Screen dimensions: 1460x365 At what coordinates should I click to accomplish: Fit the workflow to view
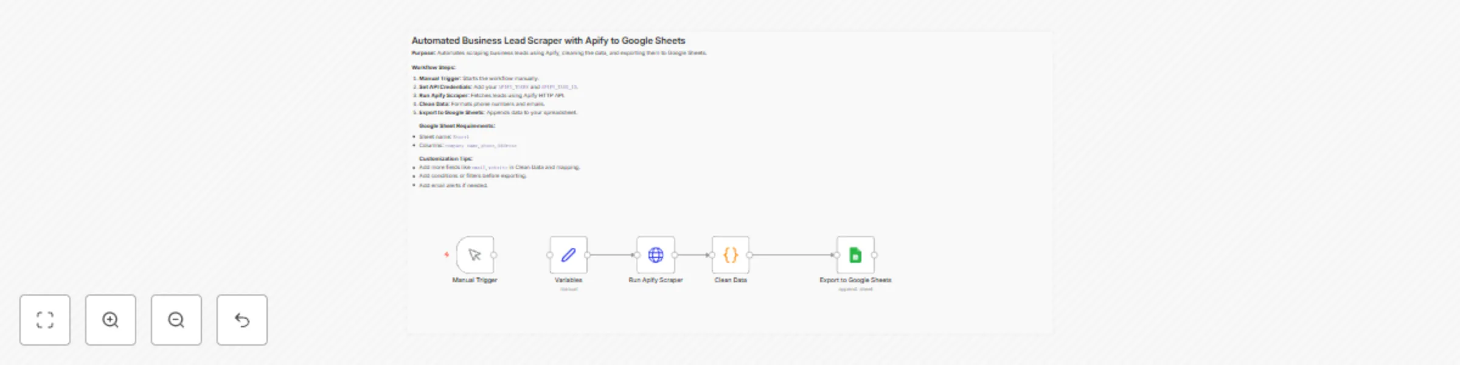tap(45, 320)
